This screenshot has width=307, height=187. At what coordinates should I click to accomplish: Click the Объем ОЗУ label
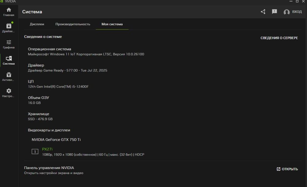(x=38, y=97)
